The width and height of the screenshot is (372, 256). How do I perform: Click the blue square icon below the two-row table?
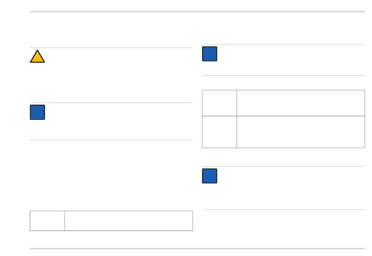(x=210, y=176)
